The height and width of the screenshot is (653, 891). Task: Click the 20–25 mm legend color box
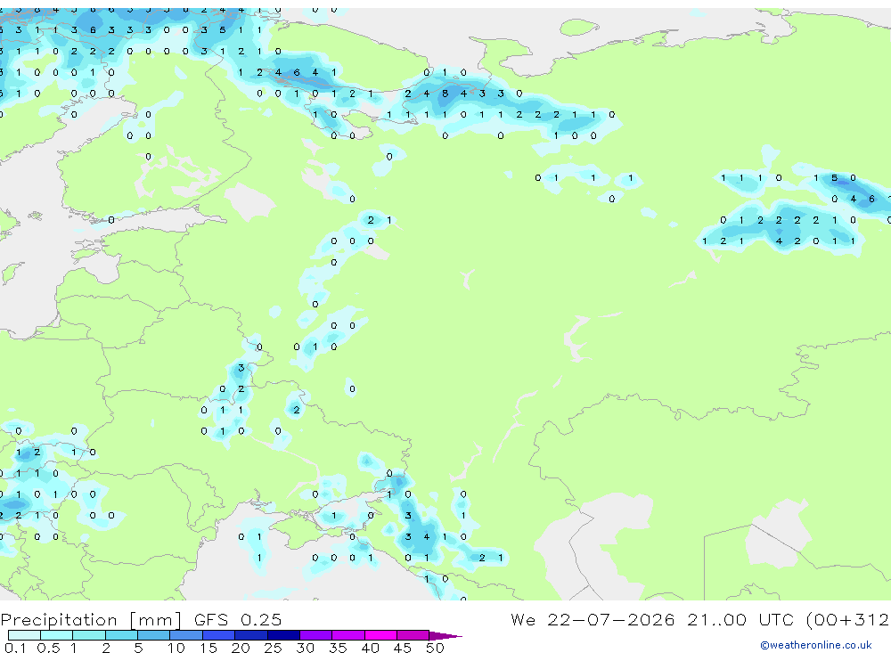click(251, 635)
